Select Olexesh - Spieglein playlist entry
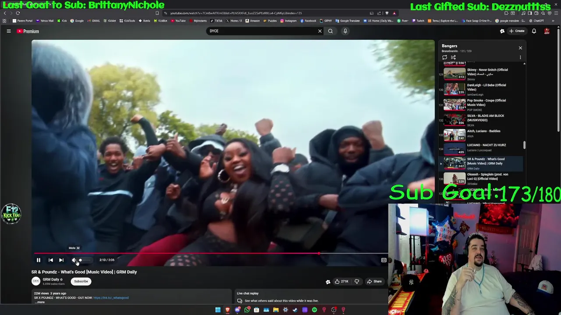The width and height of the screenshot is (561, 315). [481, 178]
